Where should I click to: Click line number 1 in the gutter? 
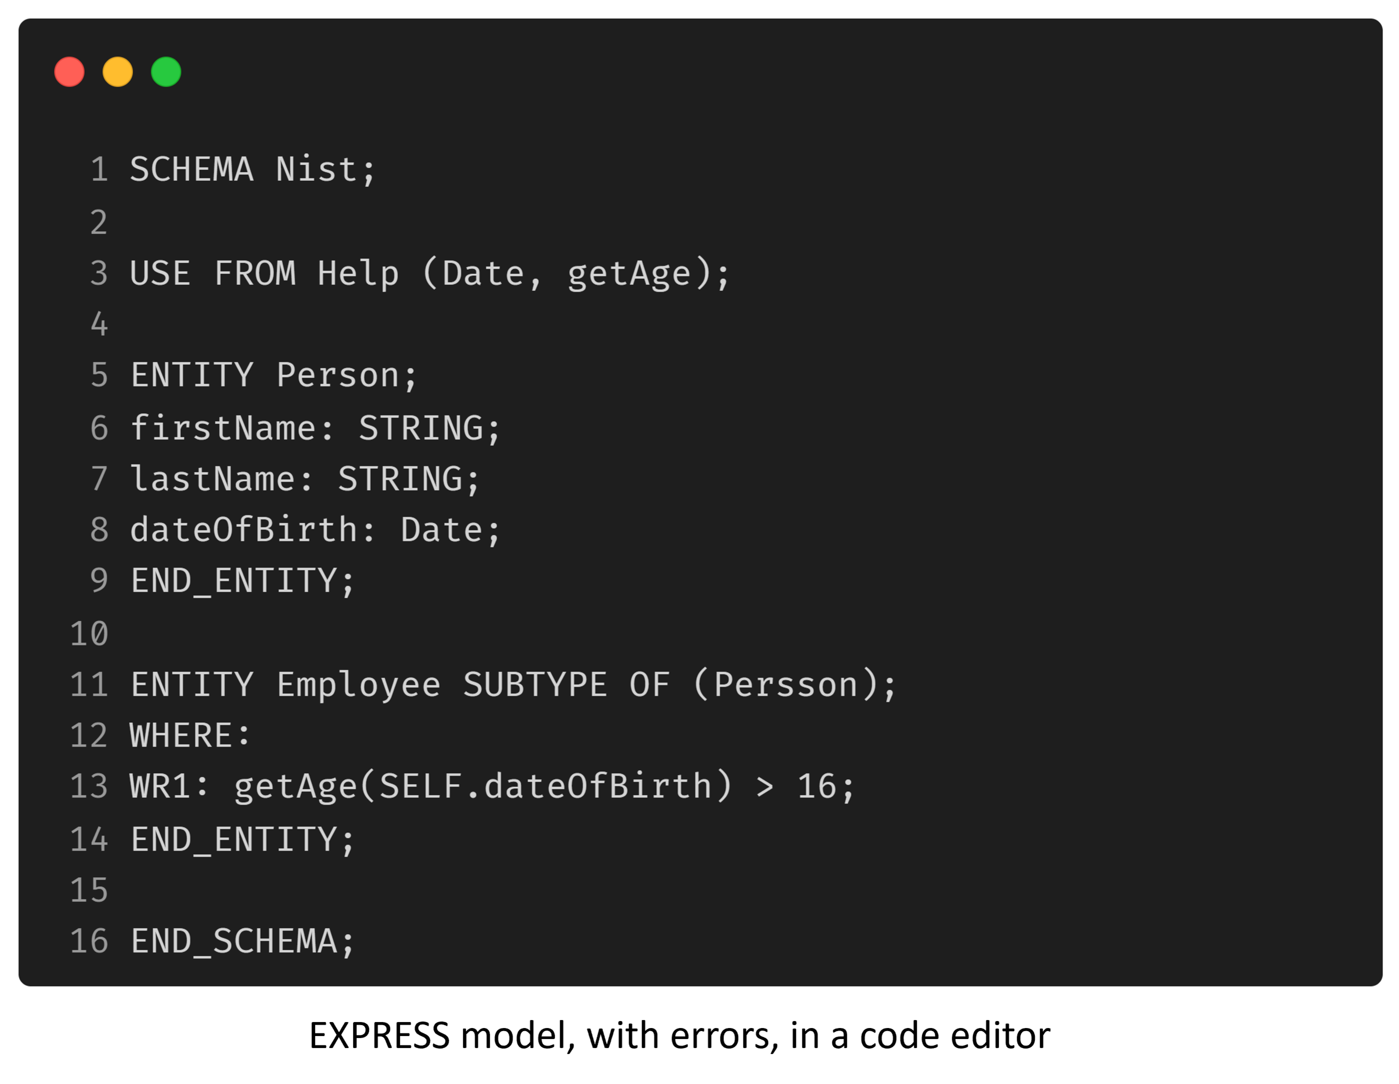[x=99, y=170]
